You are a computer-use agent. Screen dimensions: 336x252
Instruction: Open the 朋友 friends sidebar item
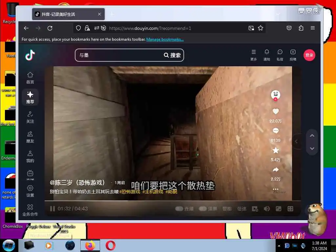point(30,137)
